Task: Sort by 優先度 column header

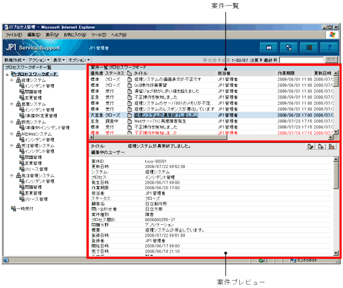Action: click(97, 73)
